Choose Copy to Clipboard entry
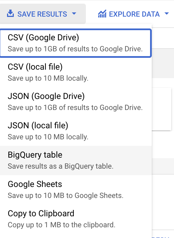 pyautogui.click(x=41, y=213)
